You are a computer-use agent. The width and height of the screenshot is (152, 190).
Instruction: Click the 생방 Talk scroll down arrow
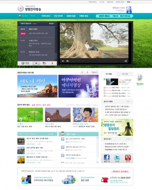coord(98,162)
